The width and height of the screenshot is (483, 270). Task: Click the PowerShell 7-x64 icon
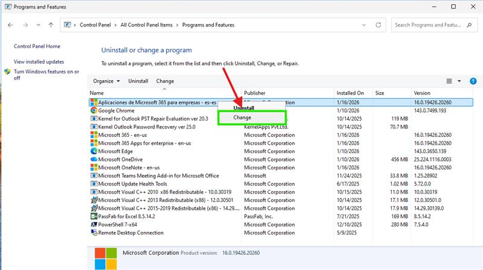(x=94, y=224)
